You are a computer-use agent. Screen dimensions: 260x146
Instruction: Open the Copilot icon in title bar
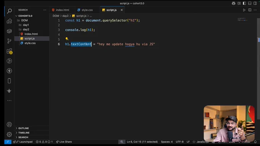click(234, 3)
